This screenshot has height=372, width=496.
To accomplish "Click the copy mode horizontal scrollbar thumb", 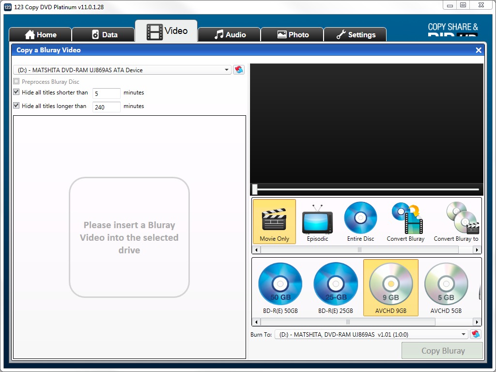I will (359, 250).
